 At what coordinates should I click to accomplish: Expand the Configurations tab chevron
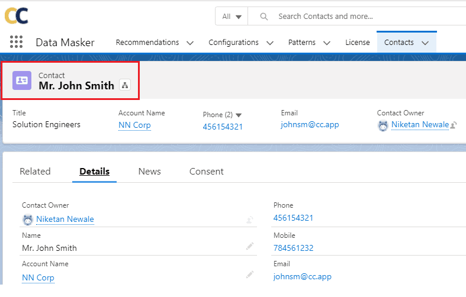pos(270,43)
